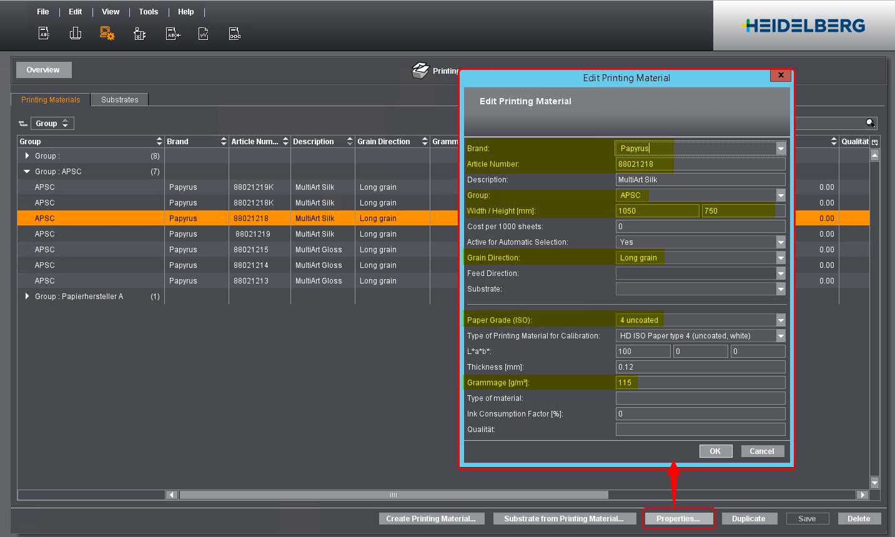Click the table's vertical scrollbar down arrow
This screenshot has width=895, height=537.
point(874,483)
